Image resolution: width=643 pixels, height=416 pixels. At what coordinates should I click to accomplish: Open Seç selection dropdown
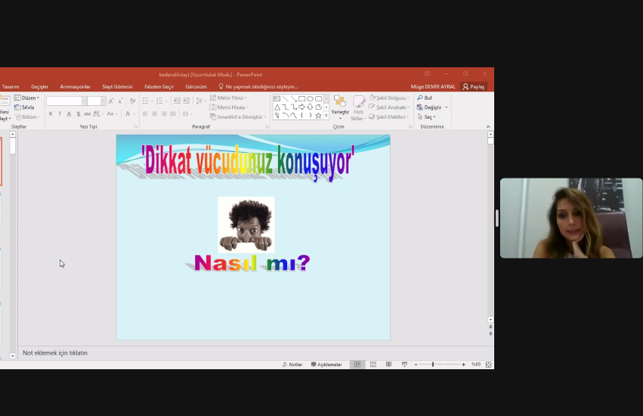click(426, 117)
